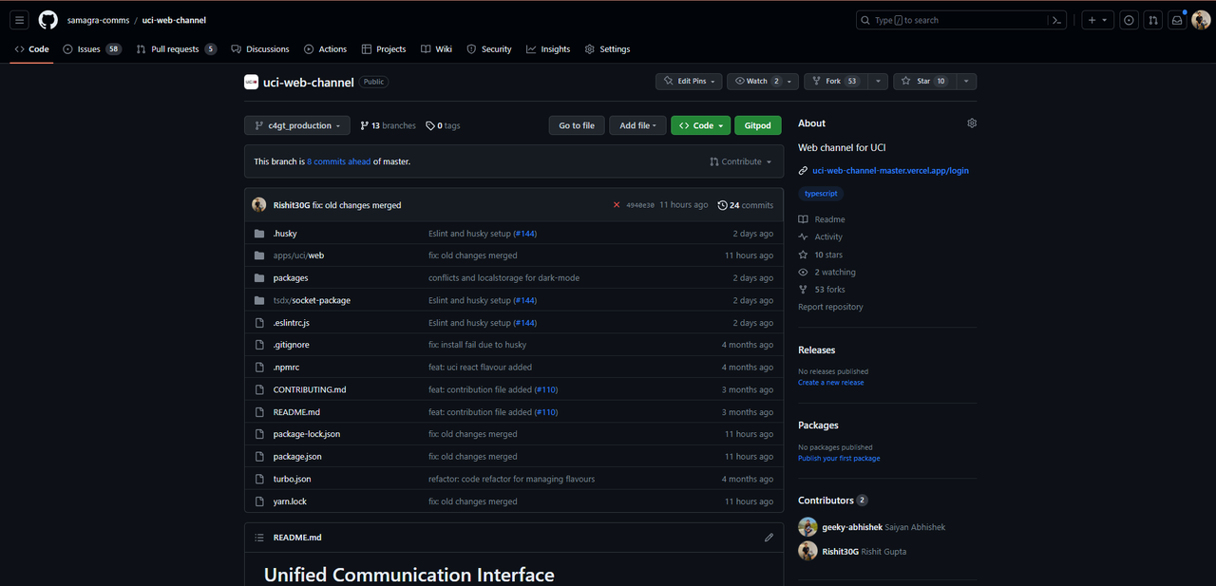The width and height of the screenshot is (1216, 586).
Task: Open the README outline list icon
Action: (258, 538)
